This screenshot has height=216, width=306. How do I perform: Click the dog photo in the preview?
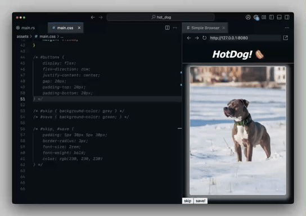pos(238,130)
